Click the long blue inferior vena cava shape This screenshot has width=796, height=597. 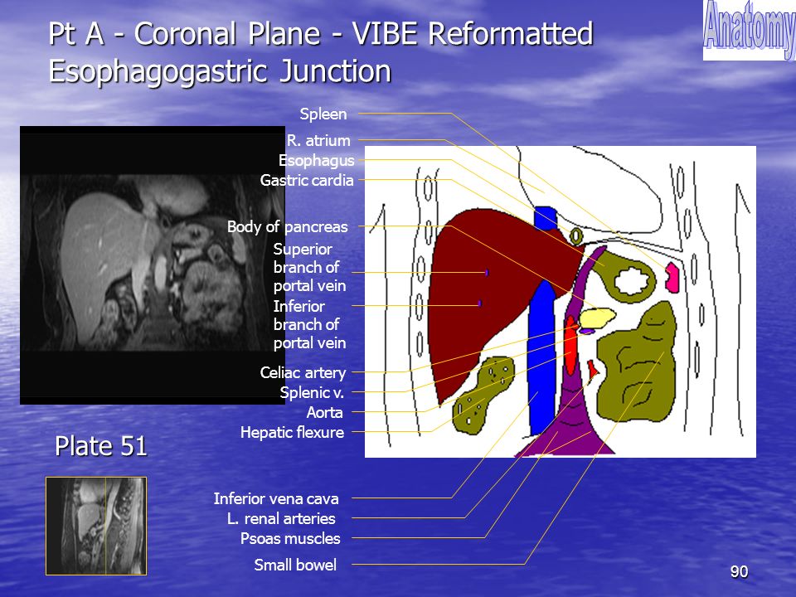(x=542, y=358)
